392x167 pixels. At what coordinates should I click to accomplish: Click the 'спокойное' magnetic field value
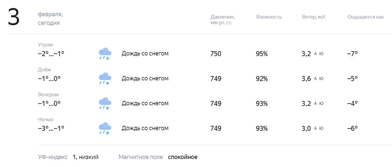click(182, 157)
